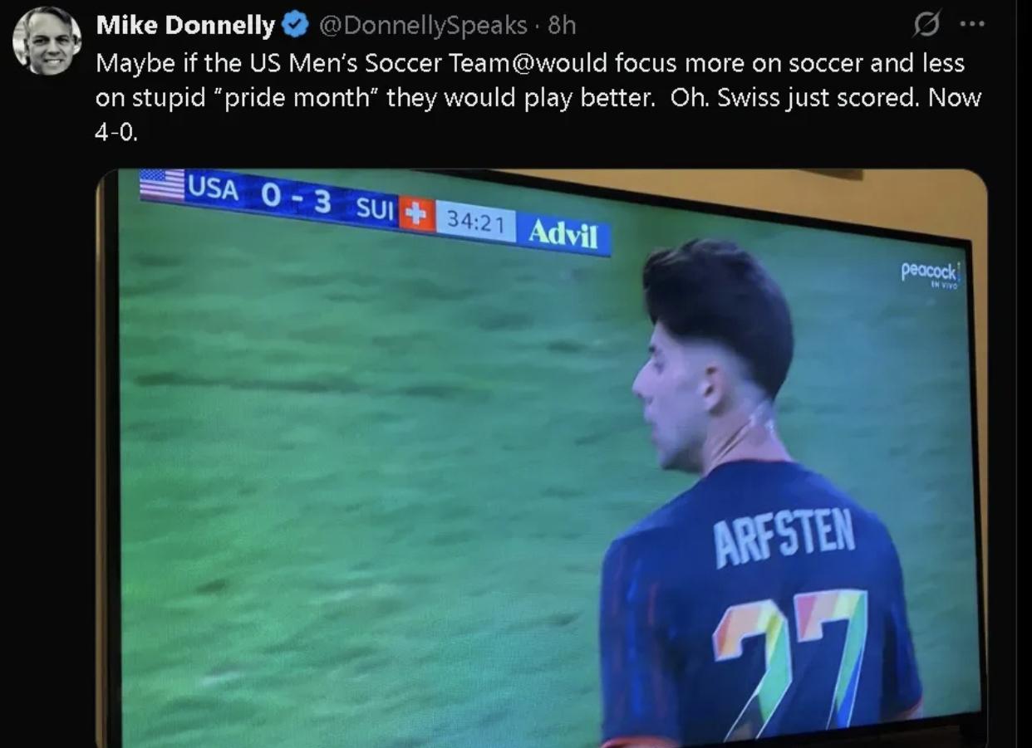Viewport: 1032px width, 748px height.
Task: Click the player's head in the photo
Action: pos(714,347)
